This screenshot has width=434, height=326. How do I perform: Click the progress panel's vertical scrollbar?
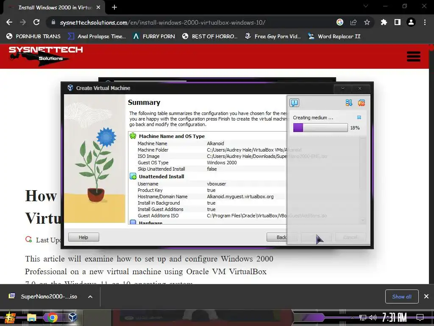tap(363, 179)
